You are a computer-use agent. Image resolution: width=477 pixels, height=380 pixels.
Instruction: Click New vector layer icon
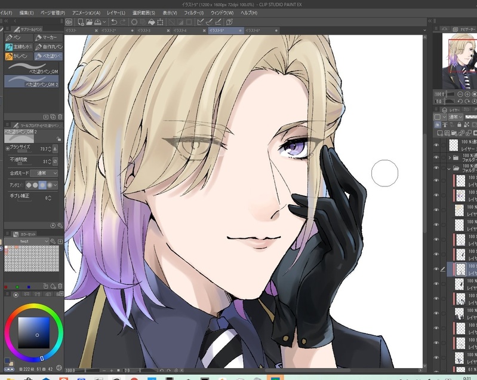447,133
